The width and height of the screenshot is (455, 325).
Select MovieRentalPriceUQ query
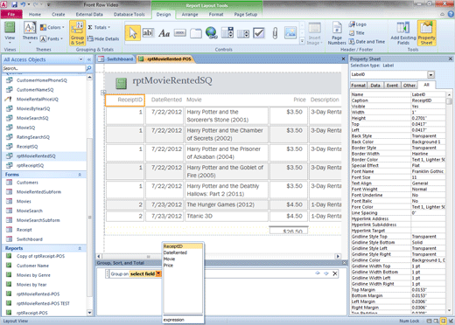point(38,100)
